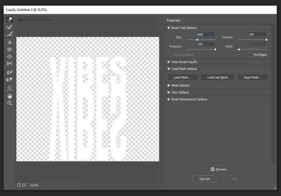Image resolution: width=281 pixels, height=196 pixels.
Task: Click the OK button
Action: click(x=234, y=179)
